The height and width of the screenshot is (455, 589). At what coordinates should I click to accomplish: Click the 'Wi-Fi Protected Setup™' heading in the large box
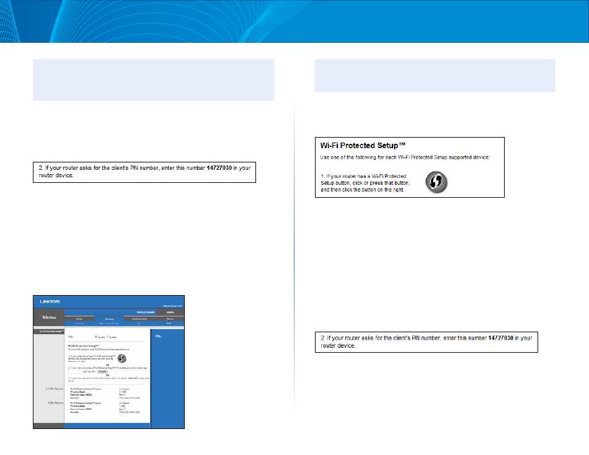tap(363, 146)
